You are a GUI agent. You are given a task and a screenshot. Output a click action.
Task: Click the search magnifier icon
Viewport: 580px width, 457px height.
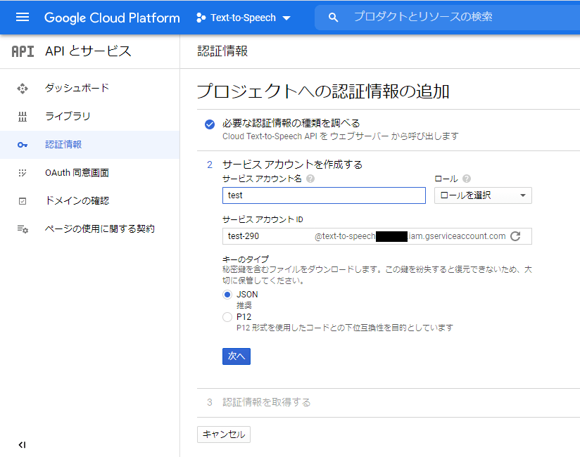coord(333,18)
